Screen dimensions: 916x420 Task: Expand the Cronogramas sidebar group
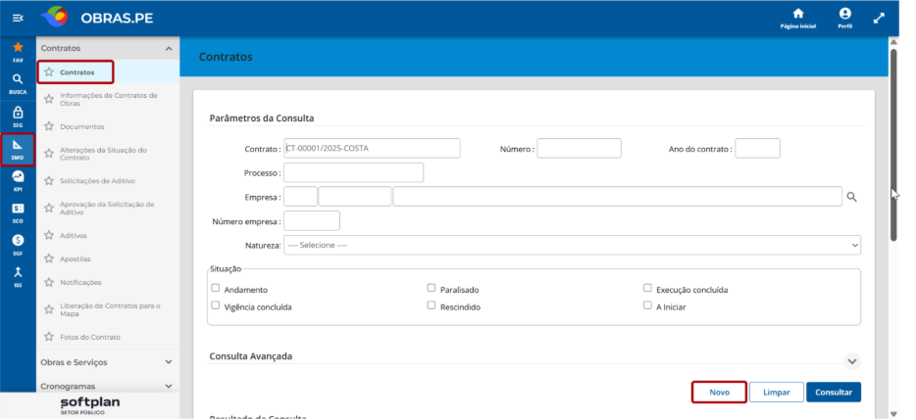coord(169,386)
